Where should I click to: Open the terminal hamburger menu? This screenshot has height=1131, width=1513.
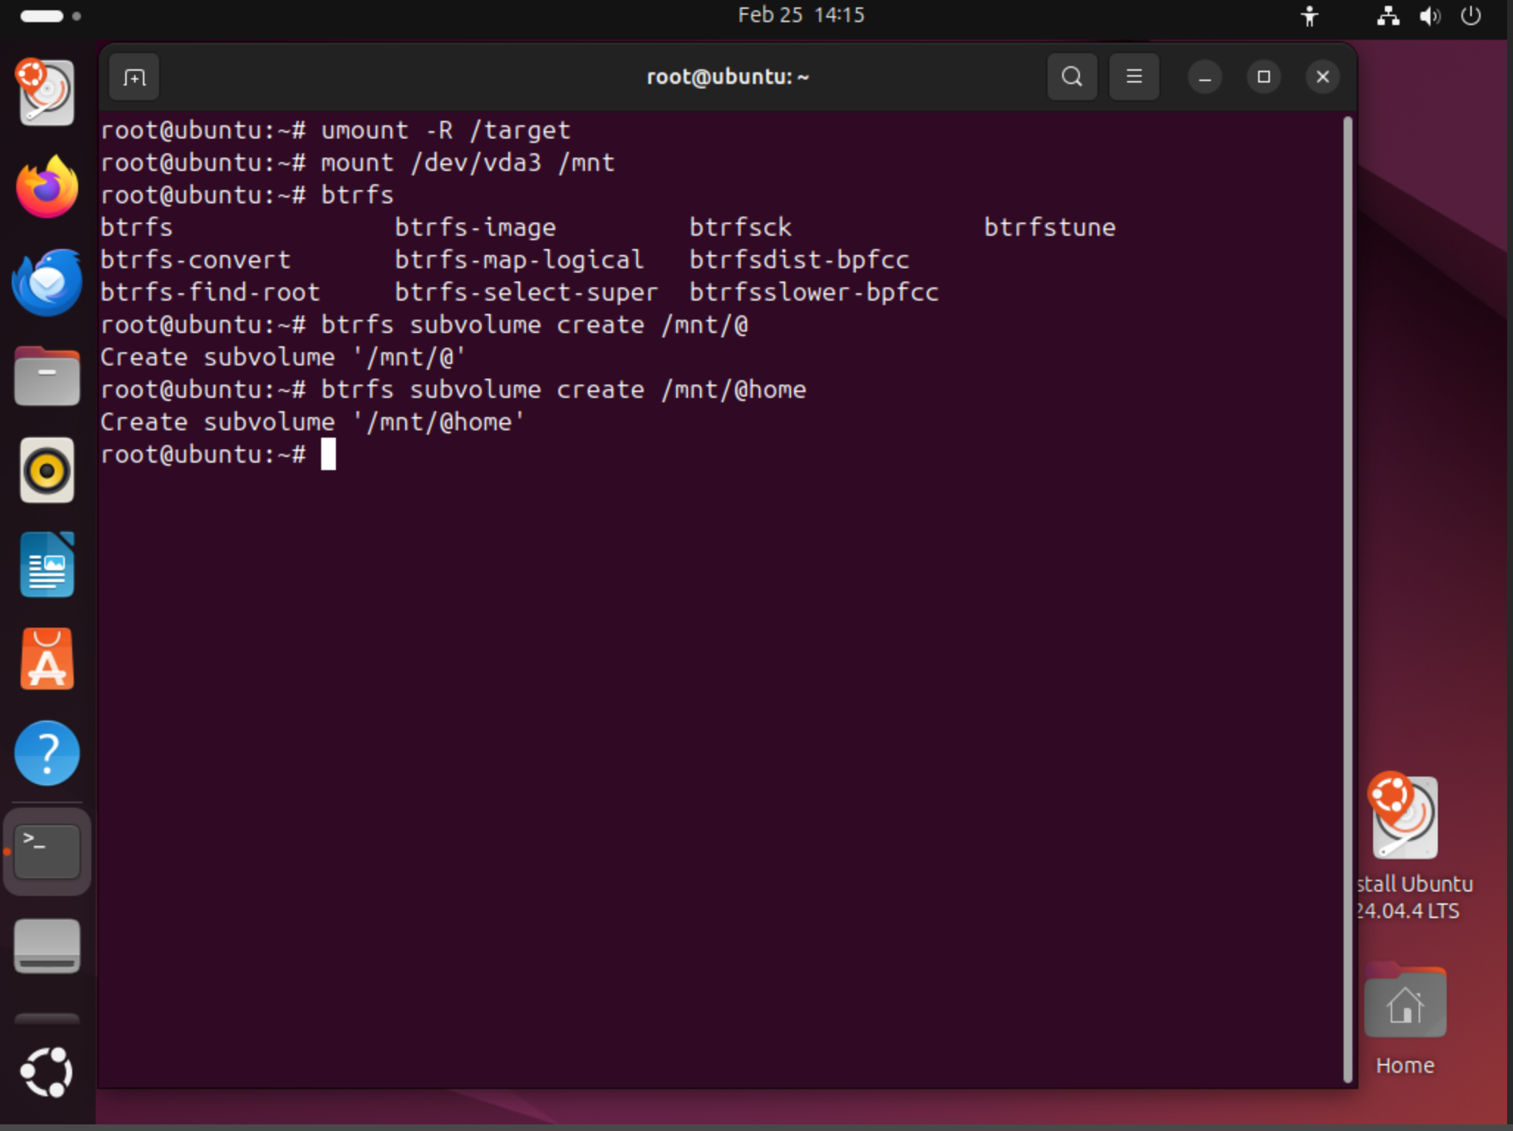1134,77
